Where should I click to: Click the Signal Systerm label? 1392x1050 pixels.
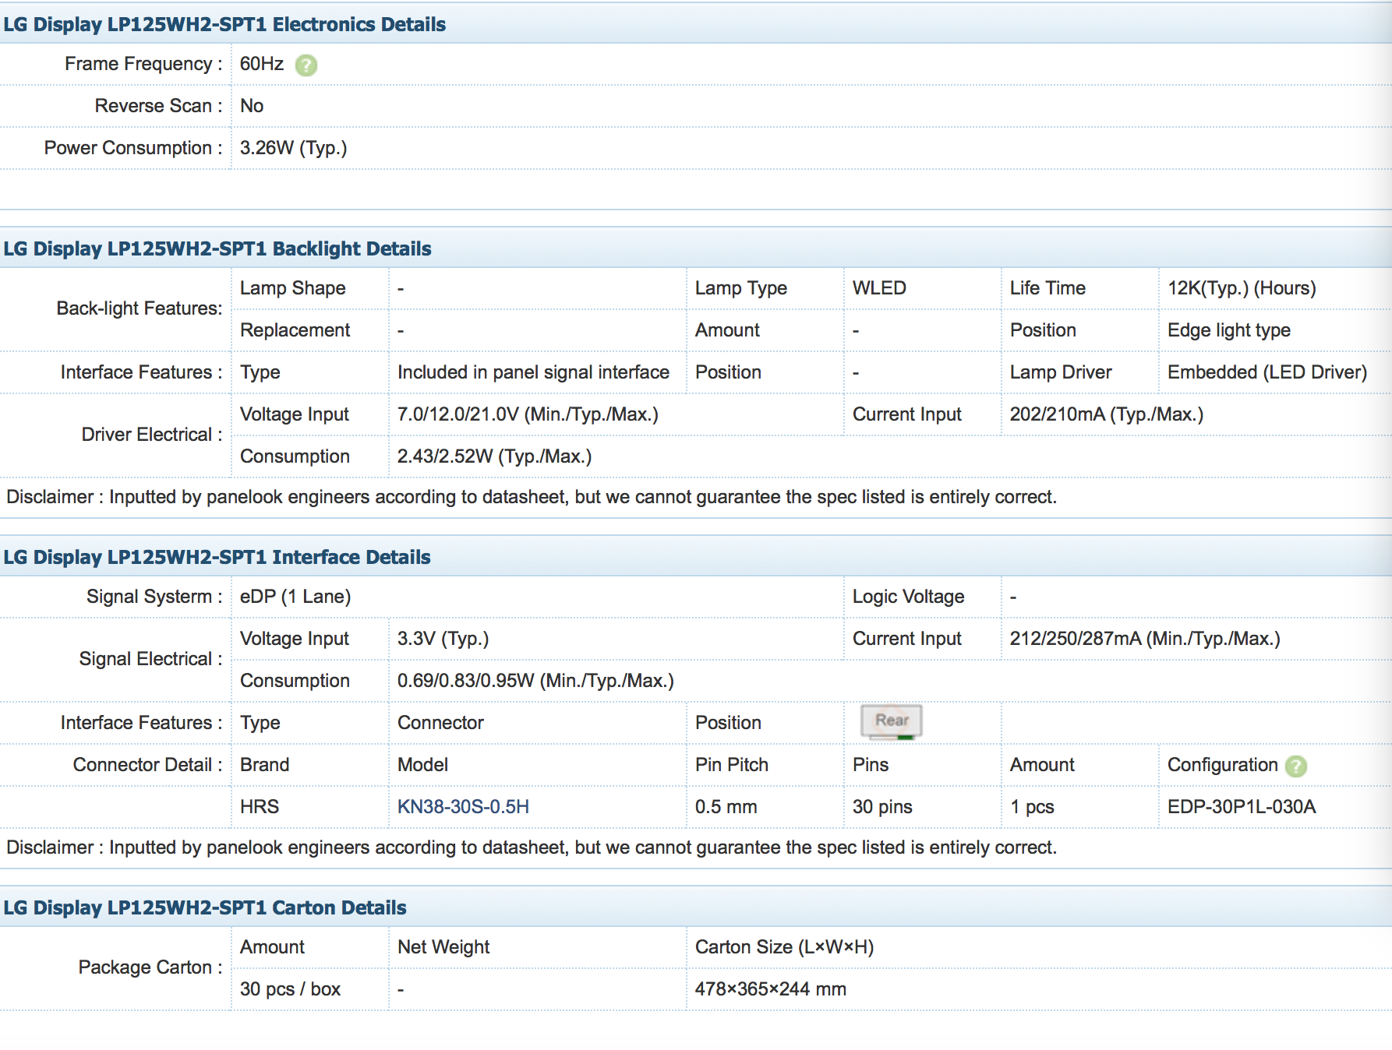154,597
